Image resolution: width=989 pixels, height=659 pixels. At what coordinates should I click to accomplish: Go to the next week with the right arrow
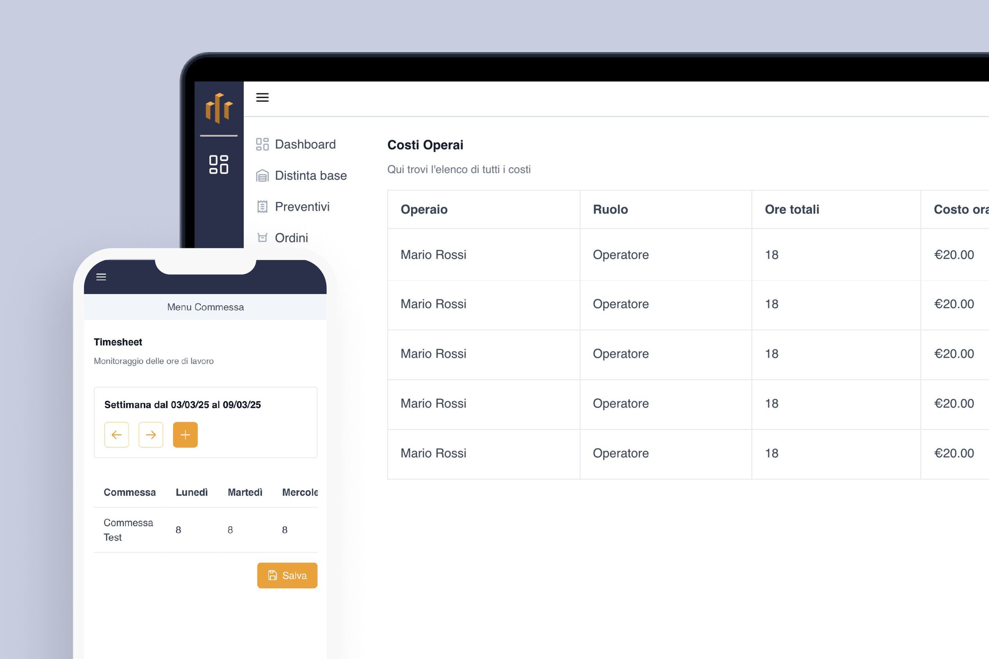pos(151,435)
